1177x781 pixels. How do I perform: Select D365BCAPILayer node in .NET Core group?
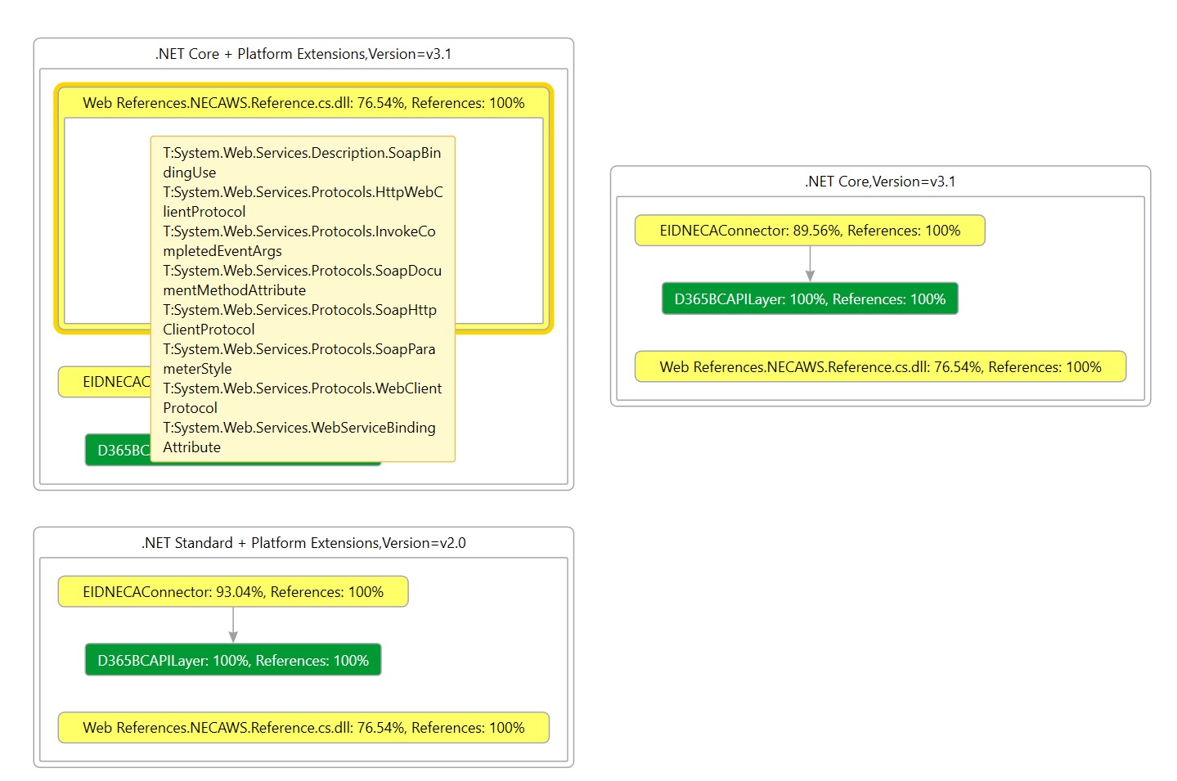810,299
